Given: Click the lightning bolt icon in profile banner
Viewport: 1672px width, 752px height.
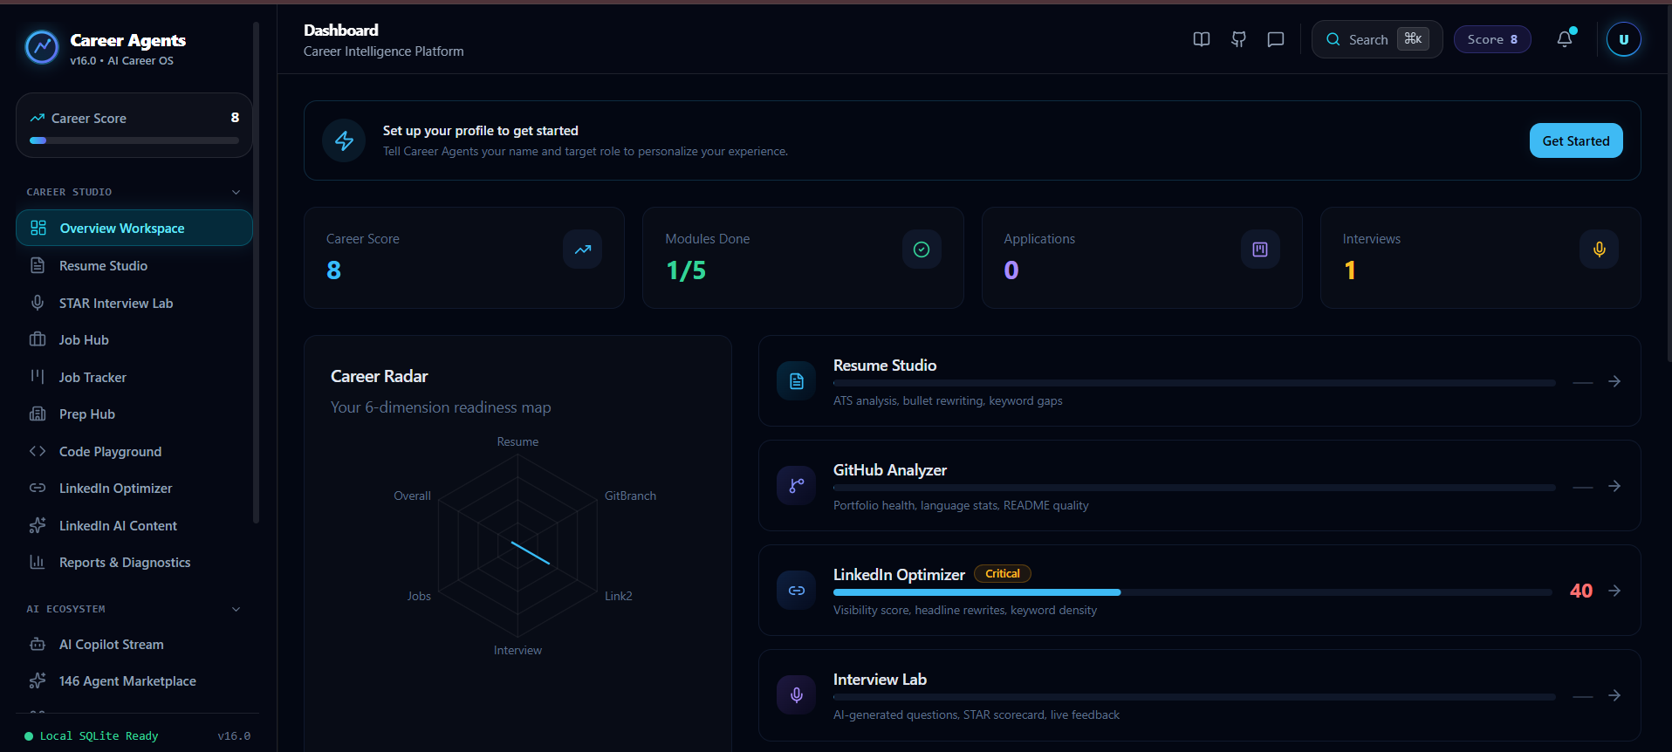Looking at the screenshot, I should 344,140.
